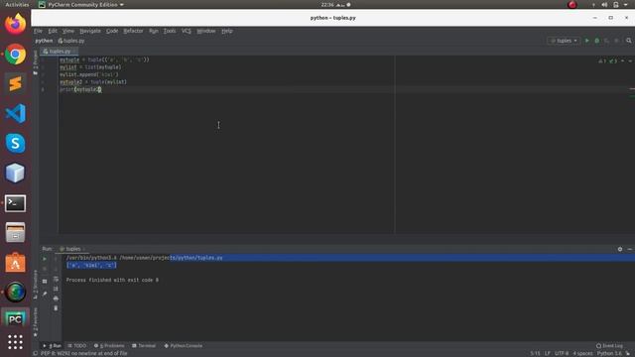
Task: Open the tuples run configuration dropdown
Action: [x=564, y=41]
